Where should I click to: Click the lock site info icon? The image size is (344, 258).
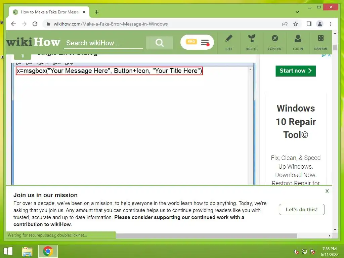point(48,24)
